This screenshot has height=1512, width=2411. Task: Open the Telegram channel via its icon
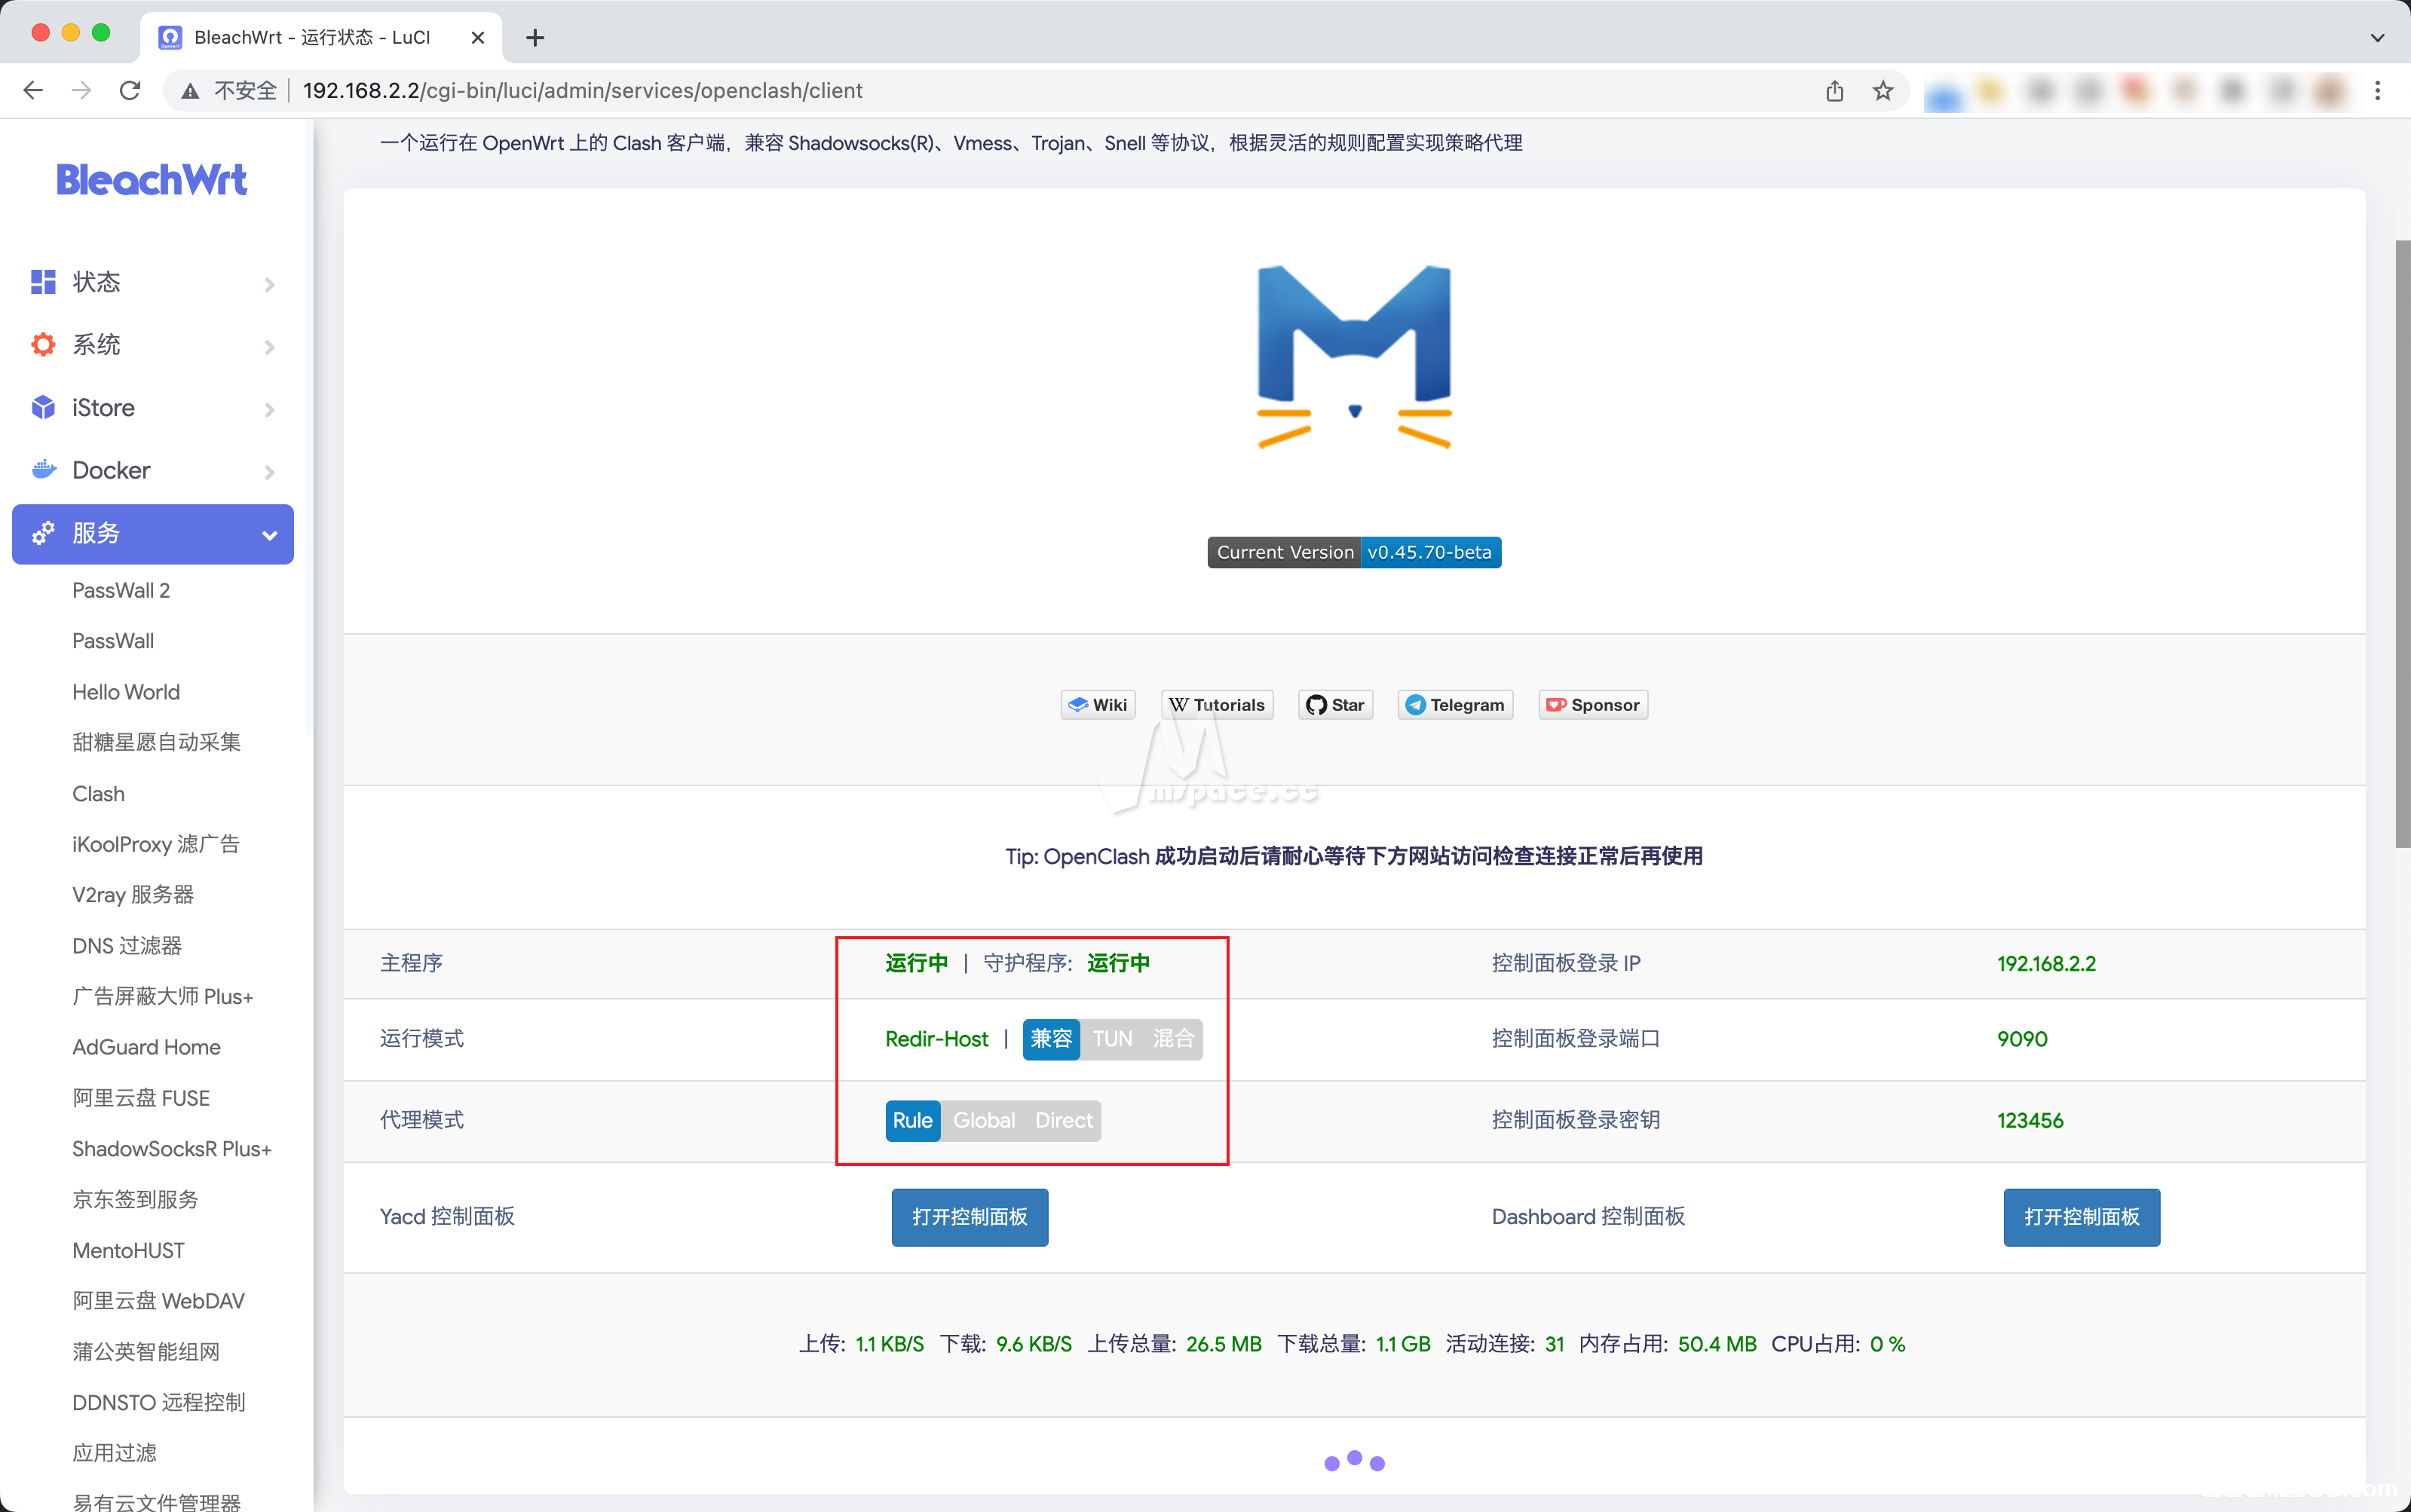[1453, 704]
